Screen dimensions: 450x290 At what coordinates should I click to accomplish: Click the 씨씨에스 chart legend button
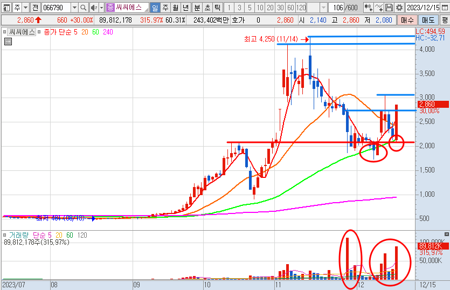click(x=22, y=32)
